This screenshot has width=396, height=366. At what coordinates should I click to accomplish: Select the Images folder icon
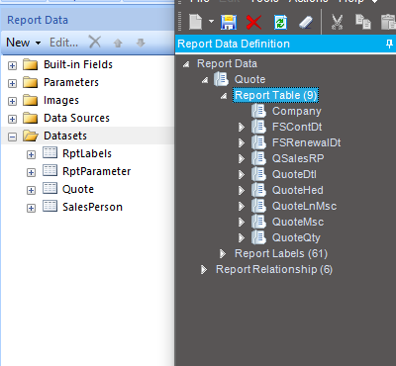[x=31, y=100]
